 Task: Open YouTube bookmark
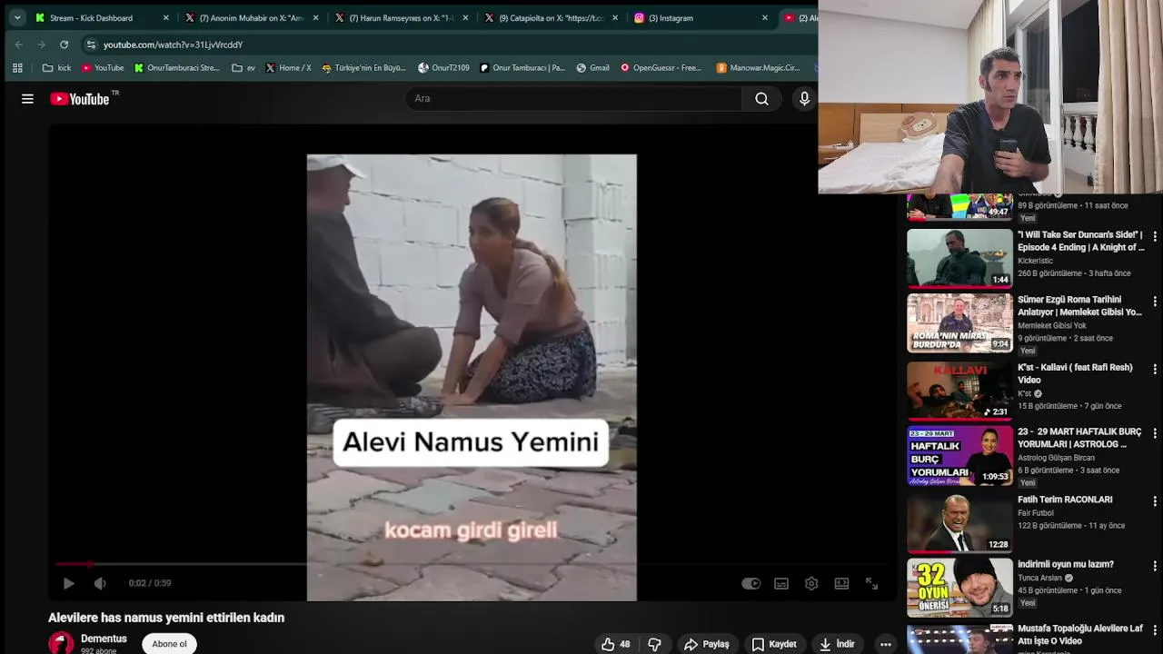[103, 67]
